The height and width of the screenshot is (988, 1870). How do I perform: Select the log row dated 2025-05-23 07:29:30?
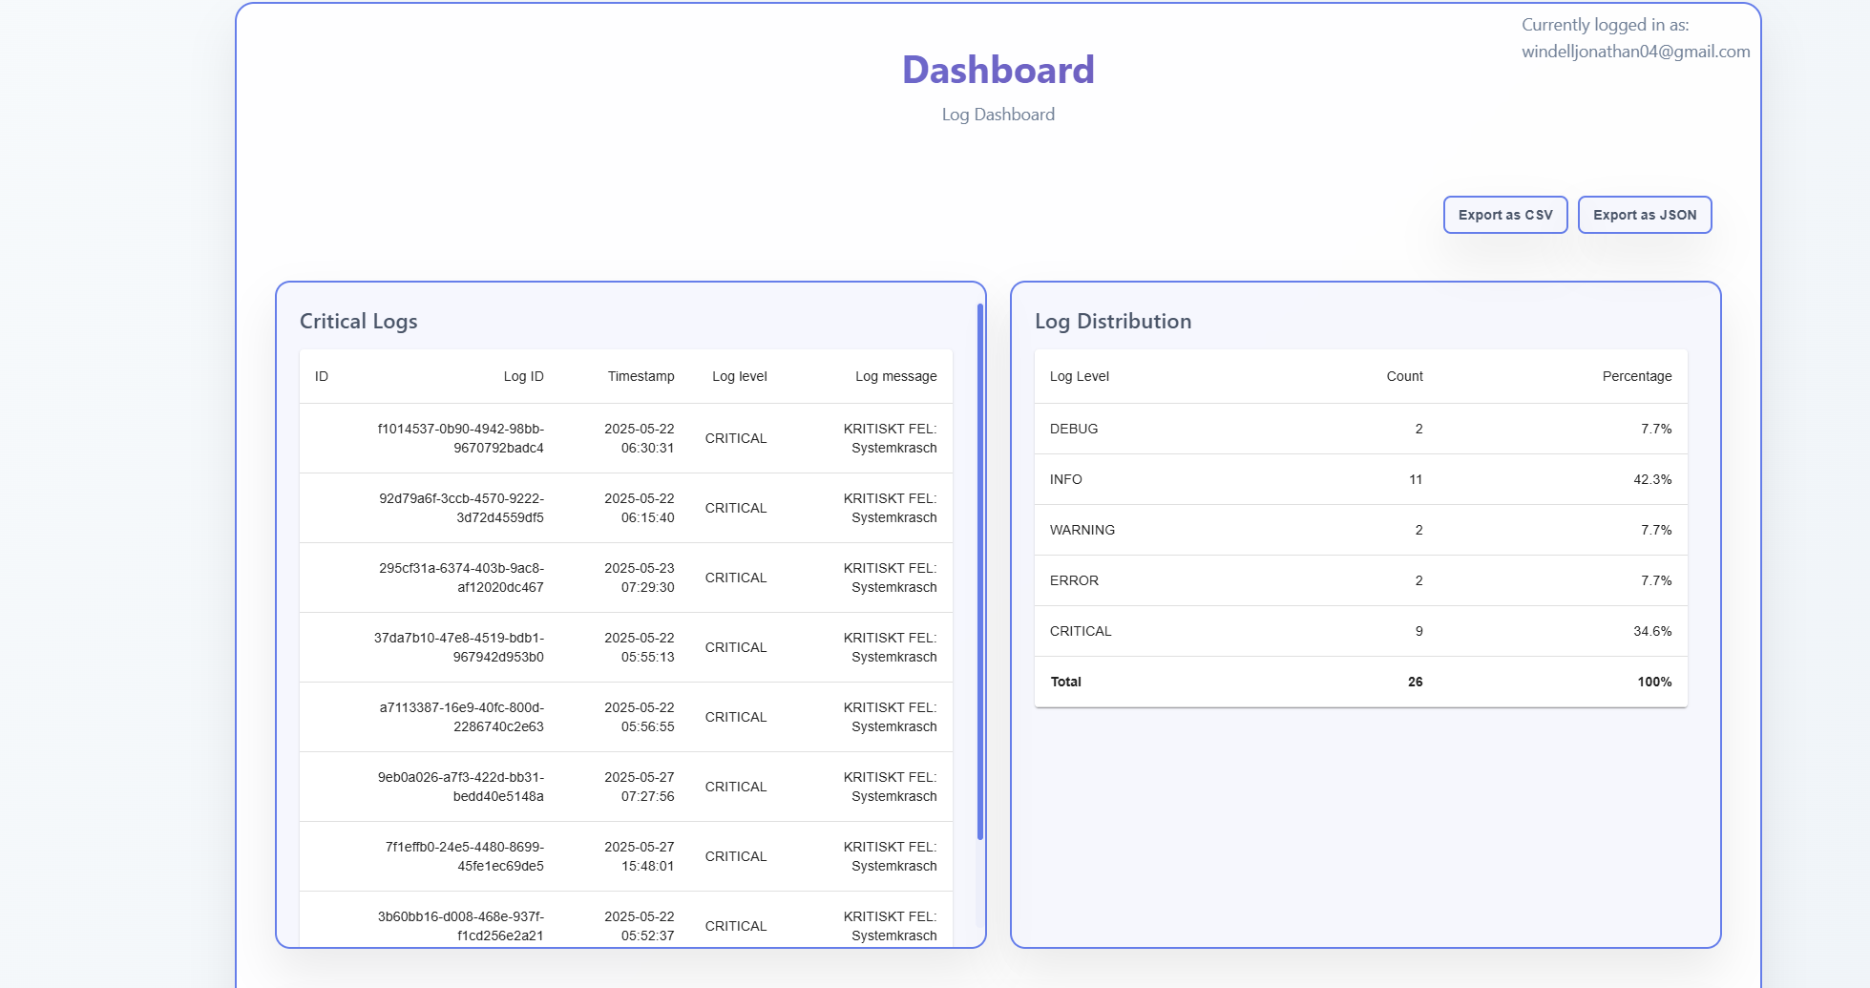coord(625,577)
